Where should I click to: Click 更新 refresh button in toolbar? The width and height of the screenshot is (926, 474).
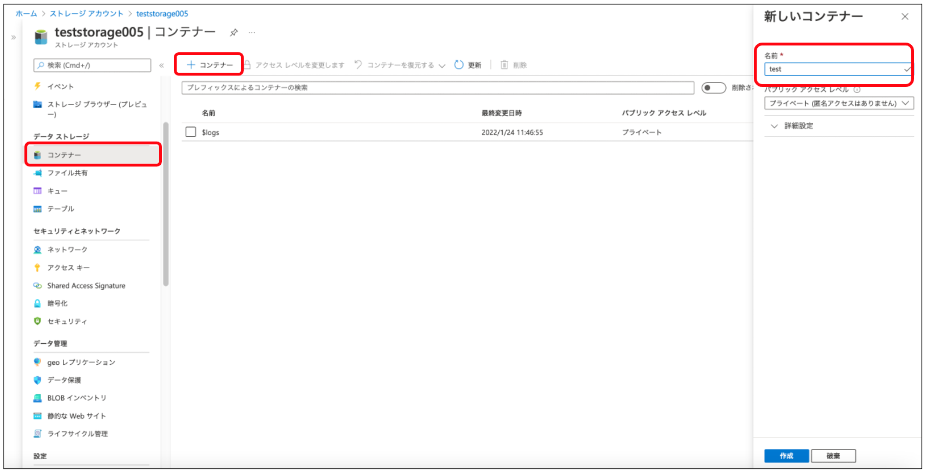[x=468, y=65]
